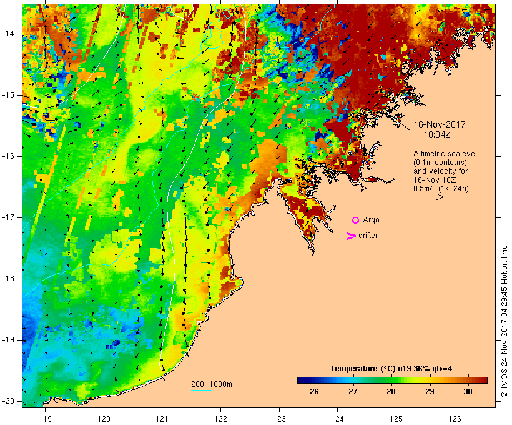Click longitude axis label 123

click(279, 419)
